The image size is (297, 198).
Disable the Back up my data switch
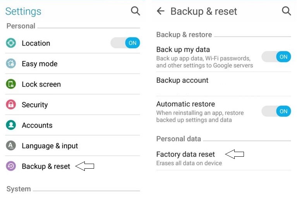click(276, 57)
